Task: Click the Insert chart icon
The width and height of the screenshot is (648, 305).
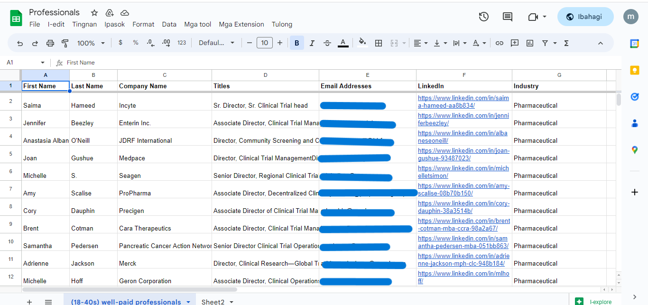Action: 529,43
